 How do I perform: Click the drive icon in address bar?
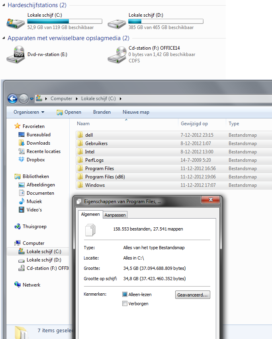pyautogui.click(x=39, y=99)
